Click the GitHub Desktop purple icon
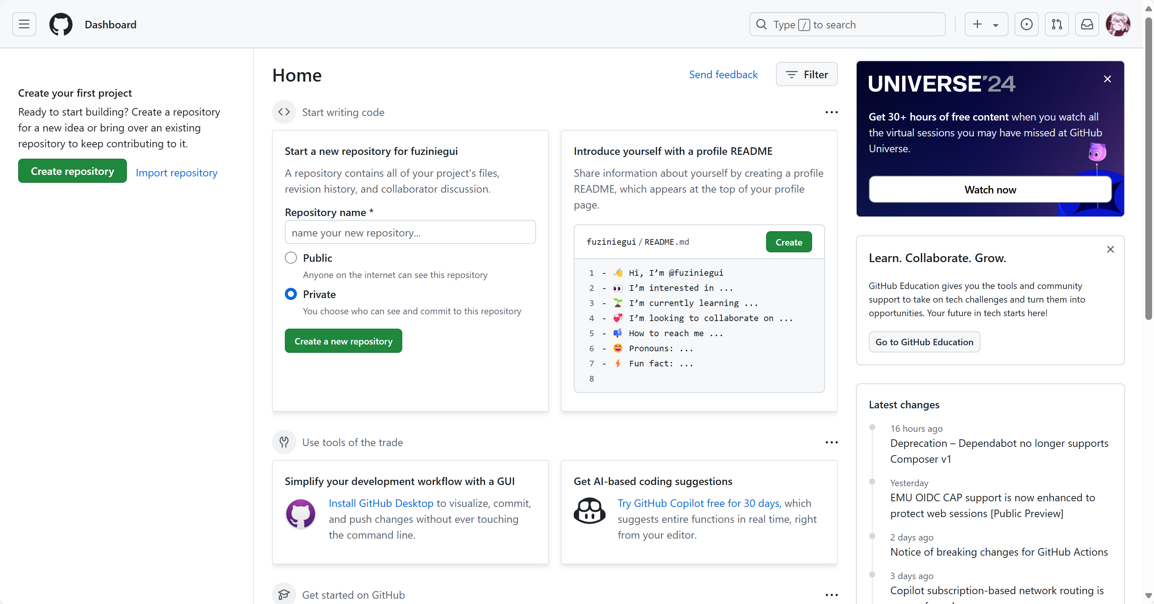Image resolution: width=1154 pixels, height=604 pixels. (x=300, y=514)
